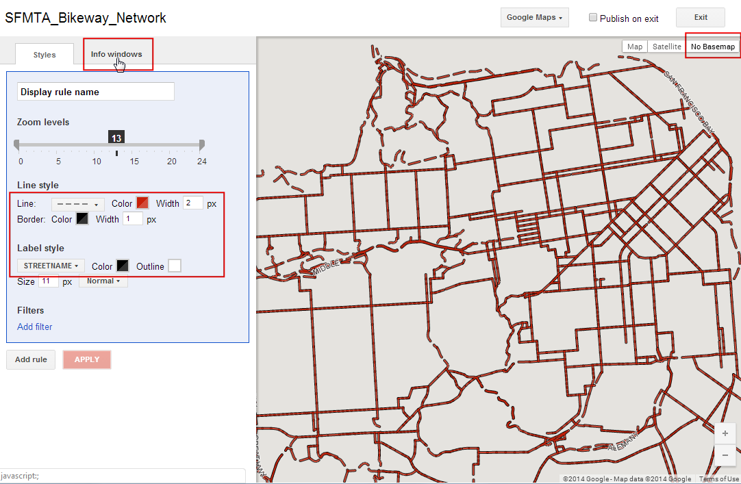Select the Map basemap view

tap(635, 47)
